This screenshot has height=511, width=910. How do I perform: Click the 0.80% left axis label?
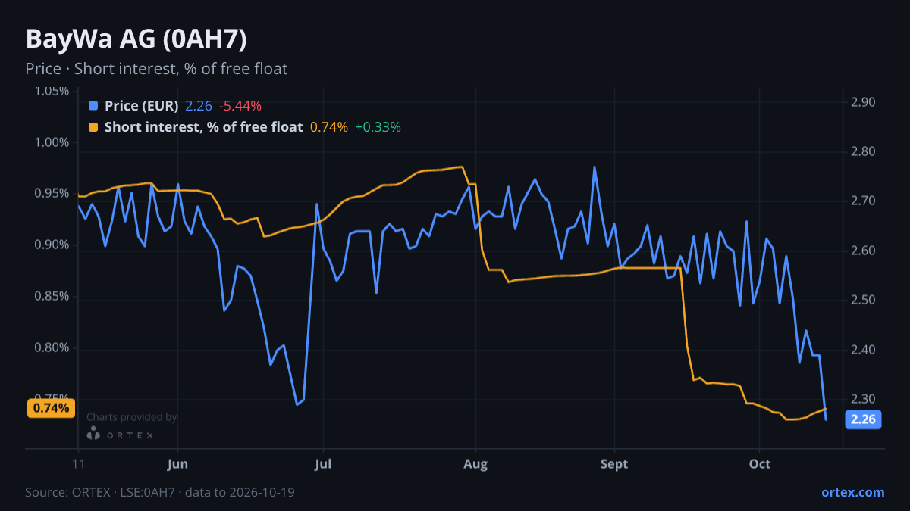point(52,348)
